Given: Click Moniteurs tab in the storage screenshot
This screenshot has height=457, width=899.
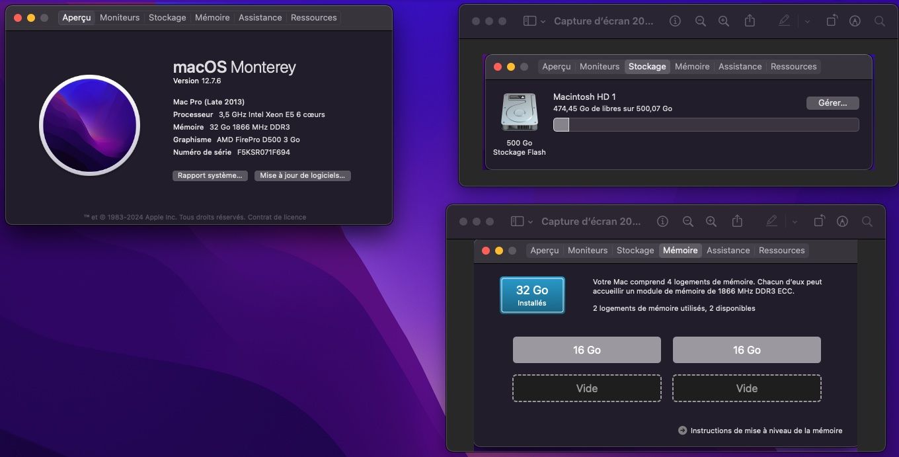Looking at the screenshot, I should point(600,67).
